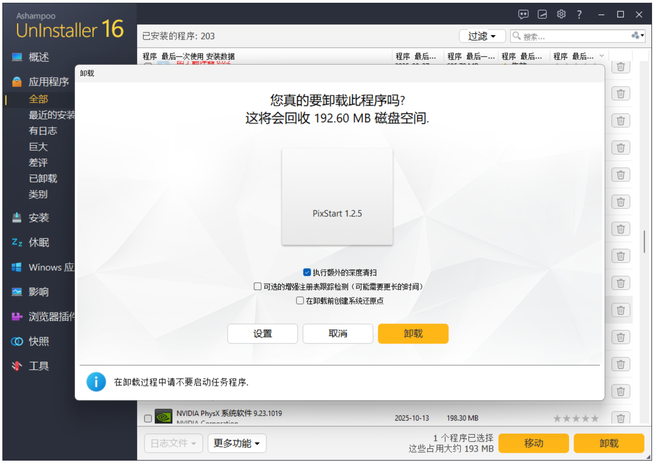The image size is (654, 463).
Task: Open help via the question mark icon
Action: (x=579, y=15)
